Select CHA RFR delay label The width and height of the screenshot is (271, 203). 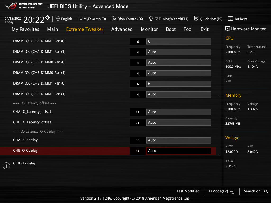pyautogui.click(x=25, y=140)
